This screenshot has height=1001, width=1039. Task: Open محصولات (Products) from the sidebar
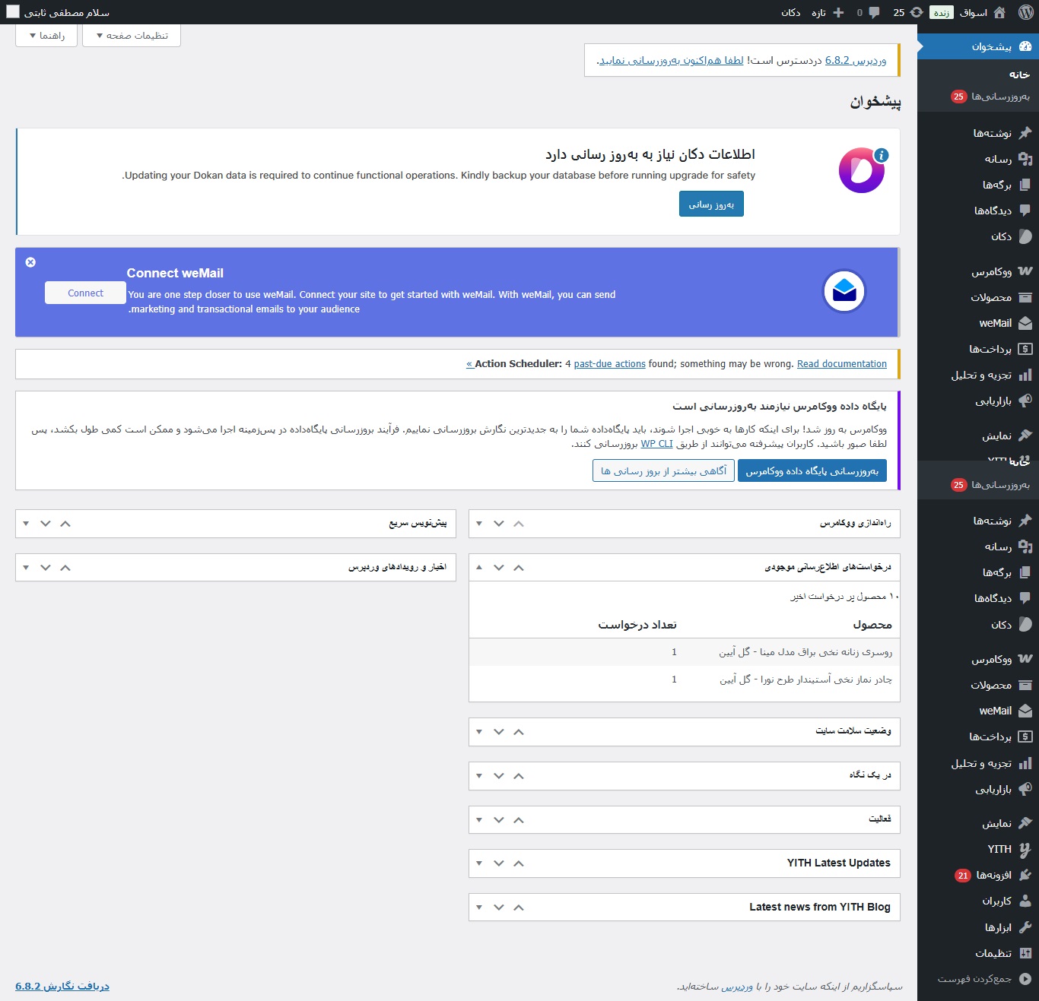[x=998, y=297]
